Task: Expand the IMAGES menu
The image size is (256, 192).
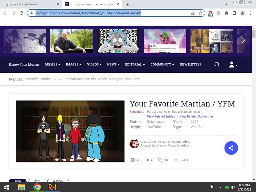Action: (73, 64)
